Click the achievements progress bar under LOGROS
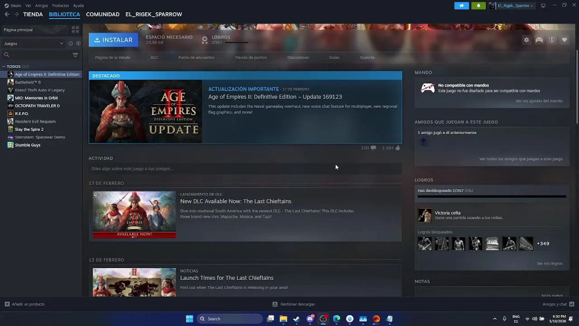 pos(237,43)
